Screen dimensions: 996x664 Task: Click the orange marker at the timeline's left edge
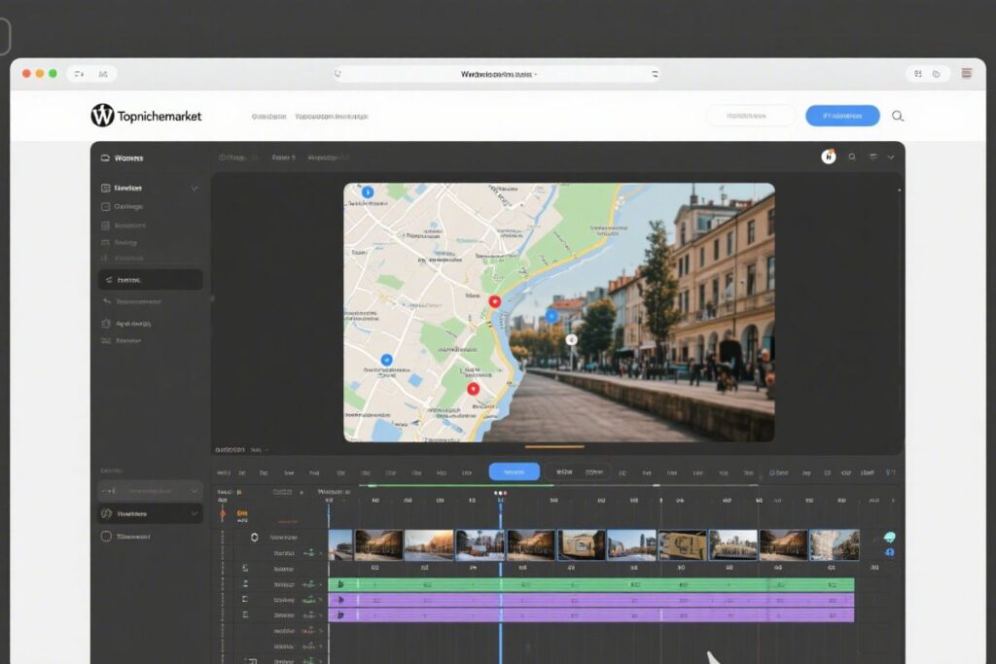(x=223, y=513)
